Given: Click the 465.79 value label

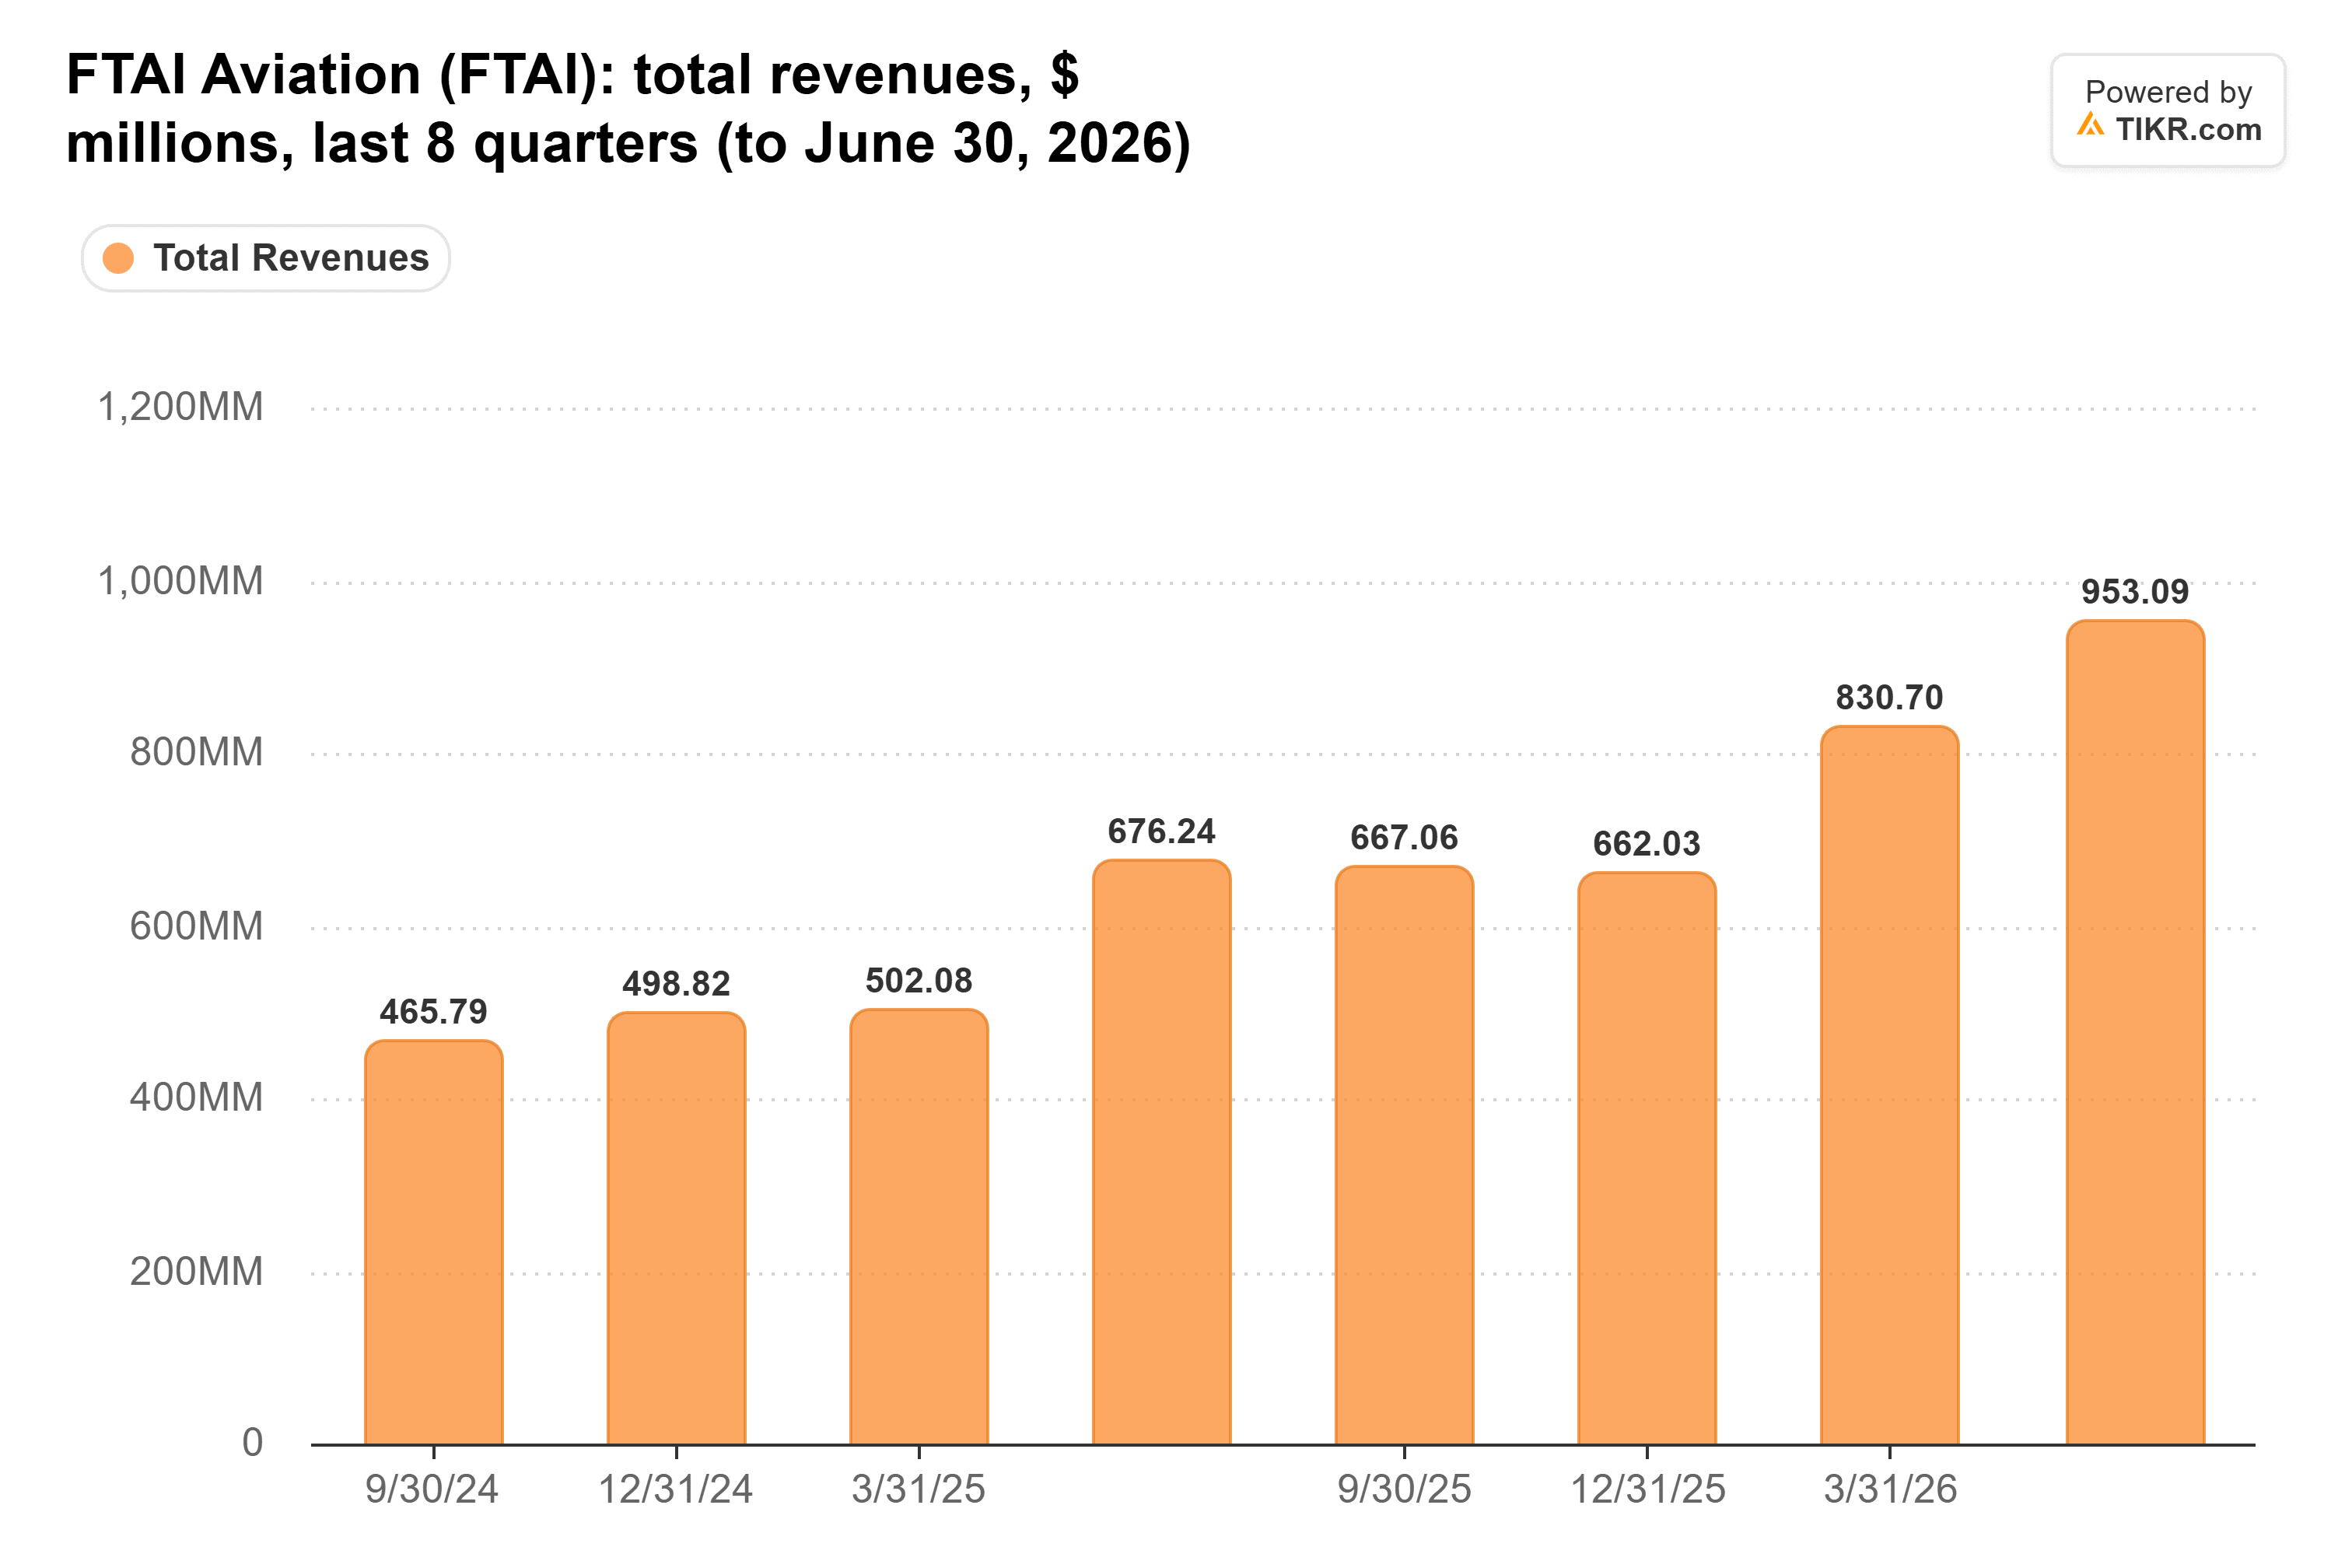Looking at the screenshot, I should click(434, 1012).
